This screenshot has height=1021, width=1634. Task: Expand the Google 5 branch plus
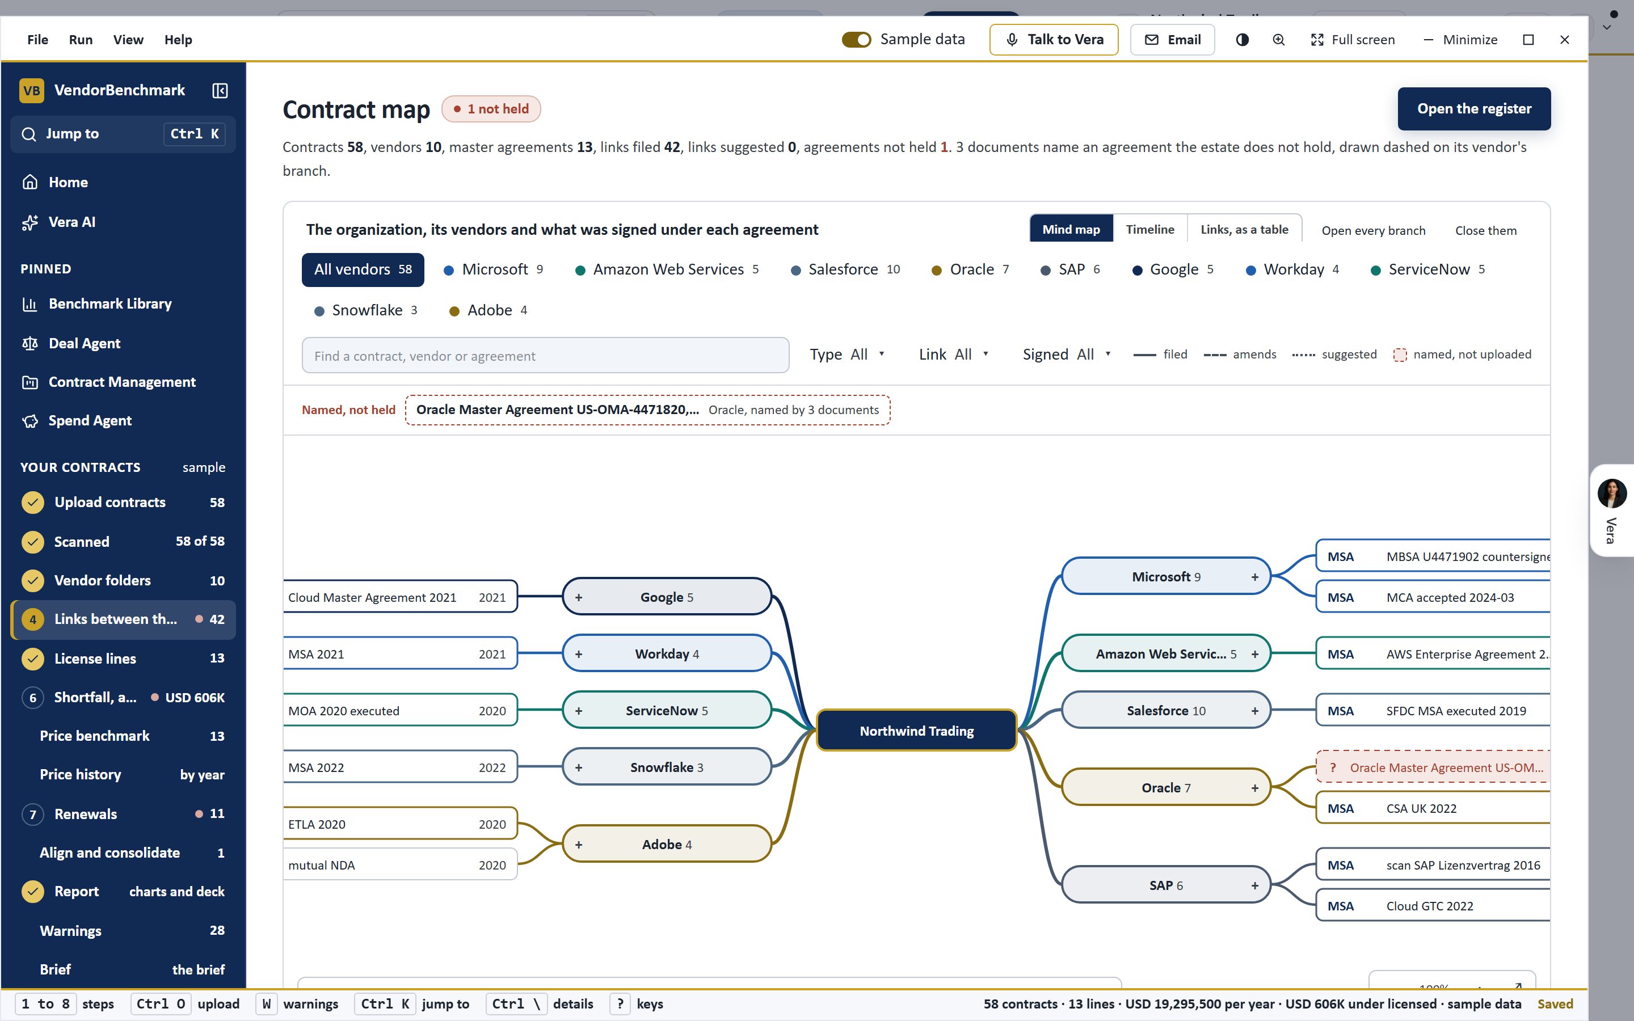point(579,598)
